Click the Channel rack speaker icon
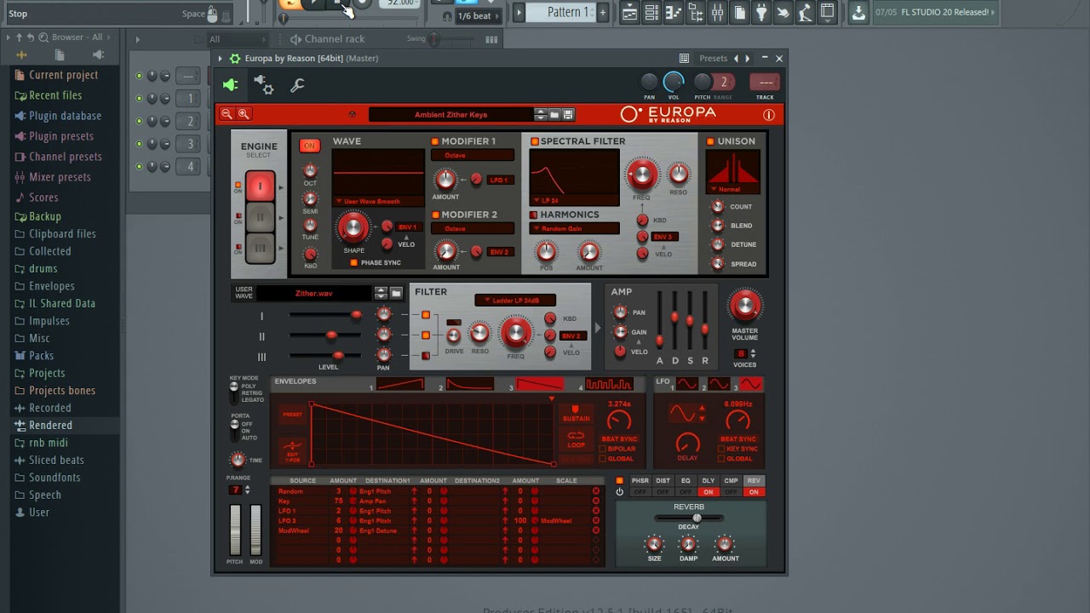Screen dimensions: 1090x613 point(295,39)
